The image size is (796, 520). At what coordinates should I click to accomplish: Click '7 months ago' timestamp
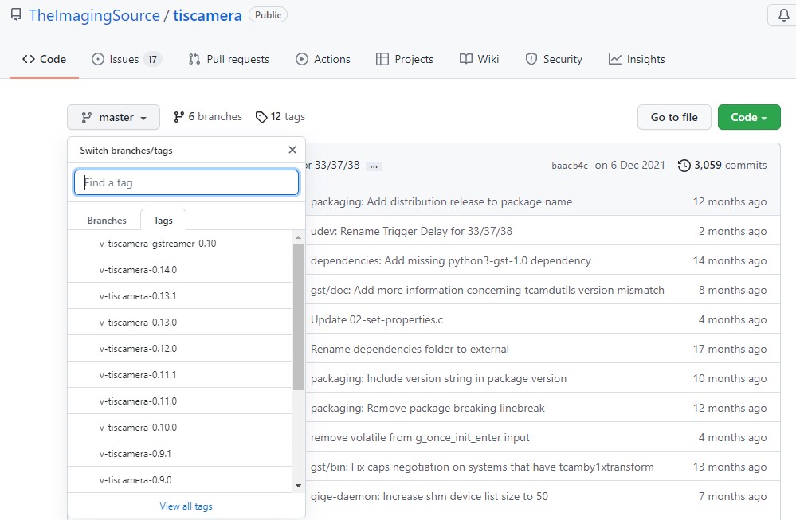[x=732, y=496]
